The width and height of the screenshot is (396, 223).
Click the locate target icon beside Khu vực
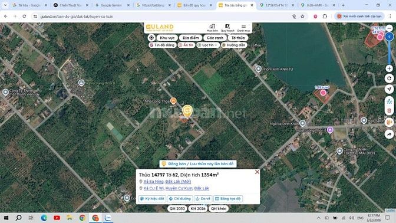coord(151,38)
